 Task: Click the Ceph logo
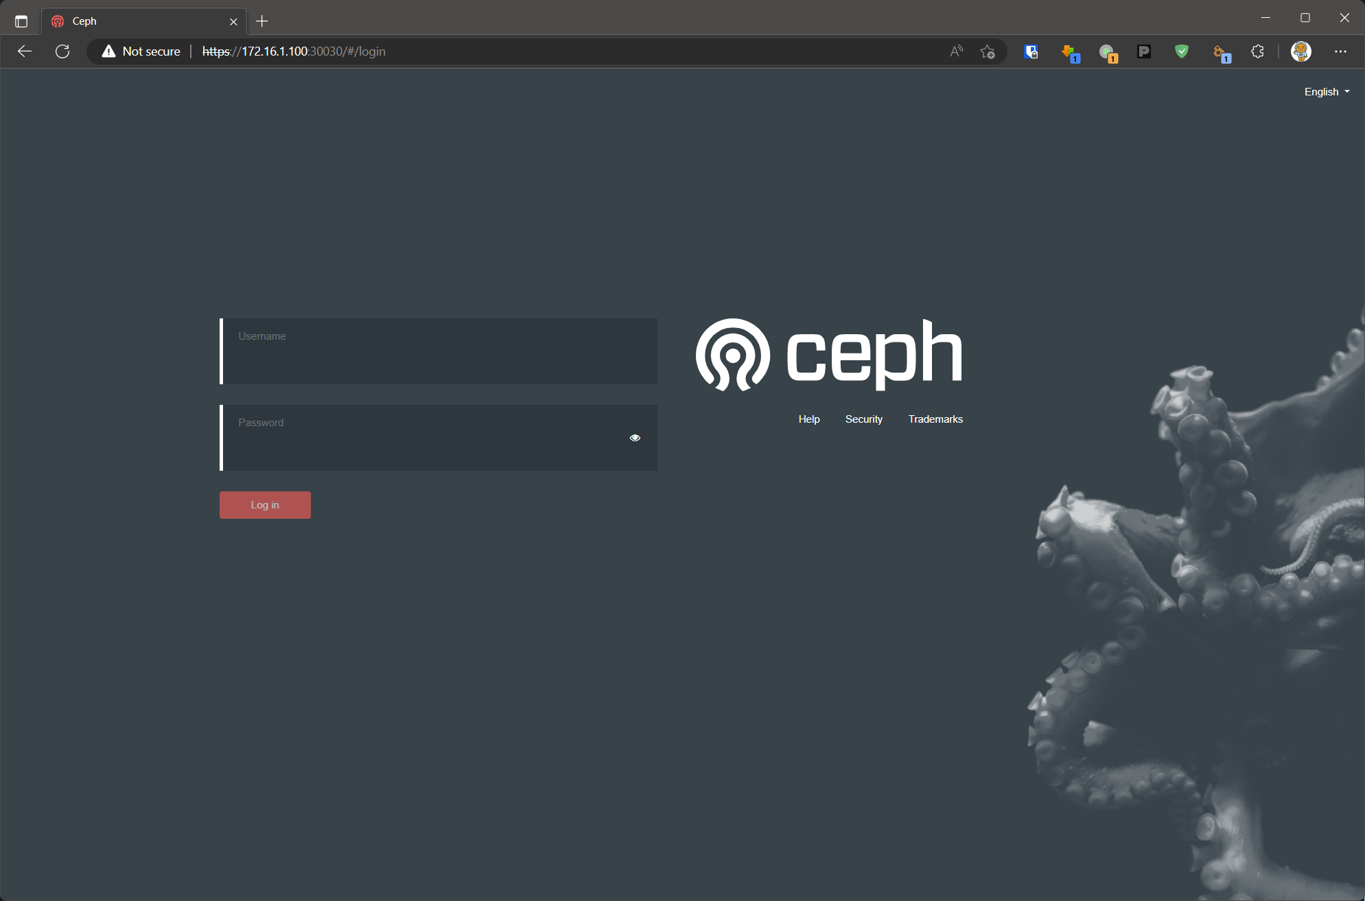click(x=829, y=355)
